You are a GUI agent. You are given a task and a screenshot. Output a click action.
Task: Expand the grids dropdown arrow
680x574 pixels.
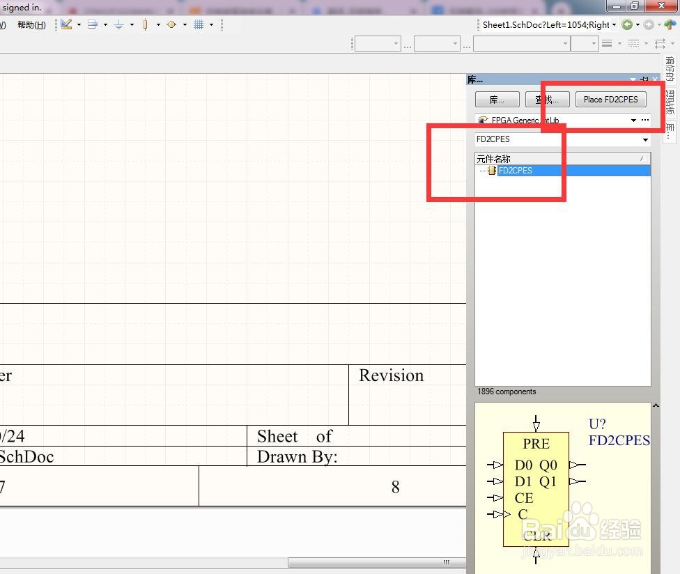(212, 24)
